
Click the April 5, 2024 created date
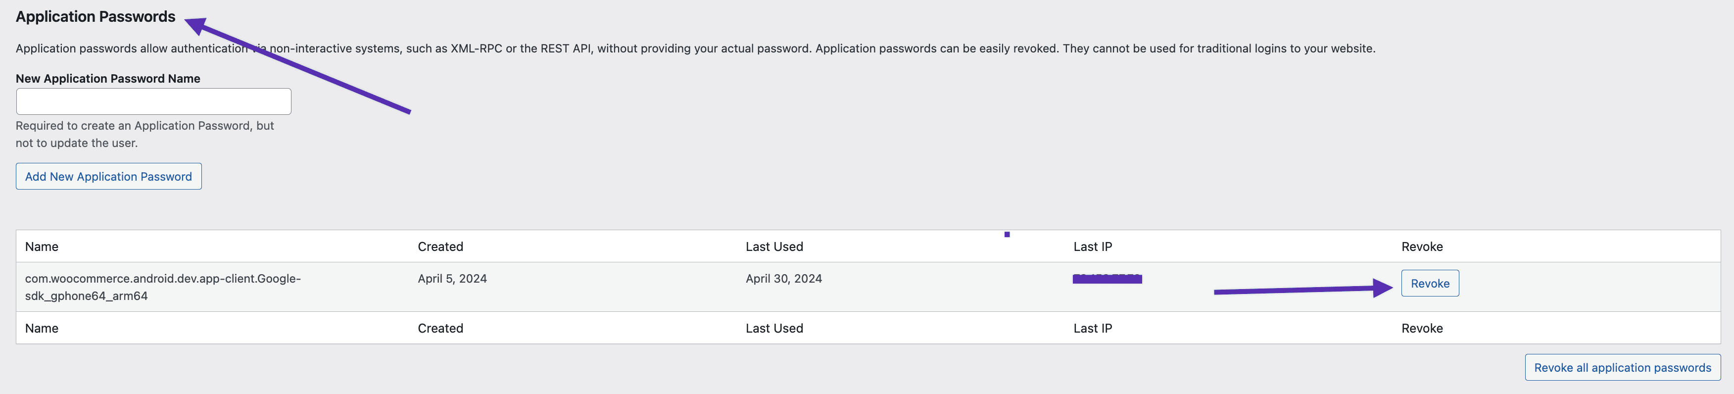(452, 278)
